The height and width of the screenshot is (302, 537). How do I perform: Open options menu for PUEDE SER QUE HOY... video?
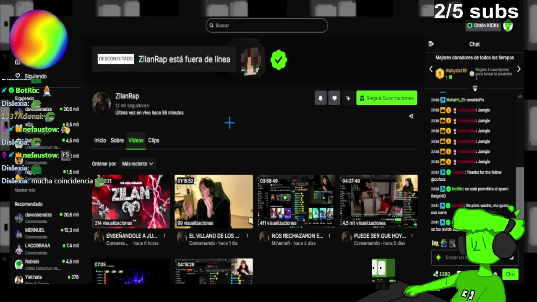[x=412, y=236]
